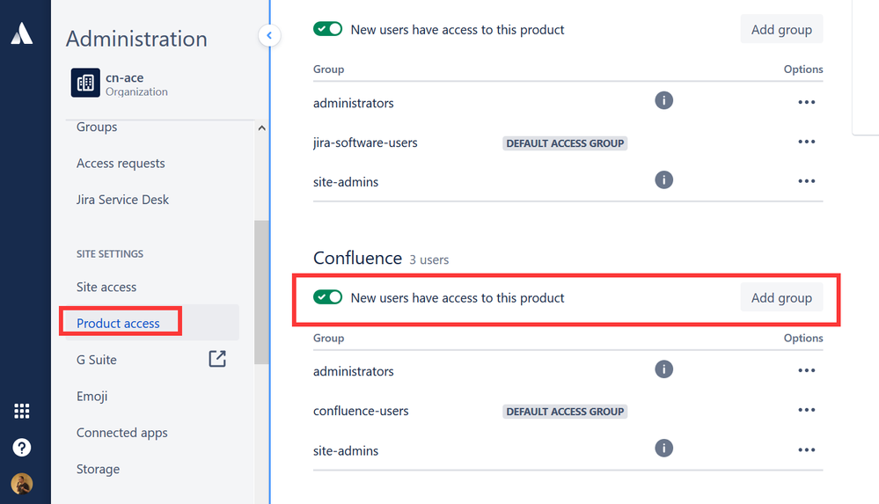The height and width of the screenshot is (504, 879).
Task: Click the Atlassian logo icon
Action: click(22, 34)
